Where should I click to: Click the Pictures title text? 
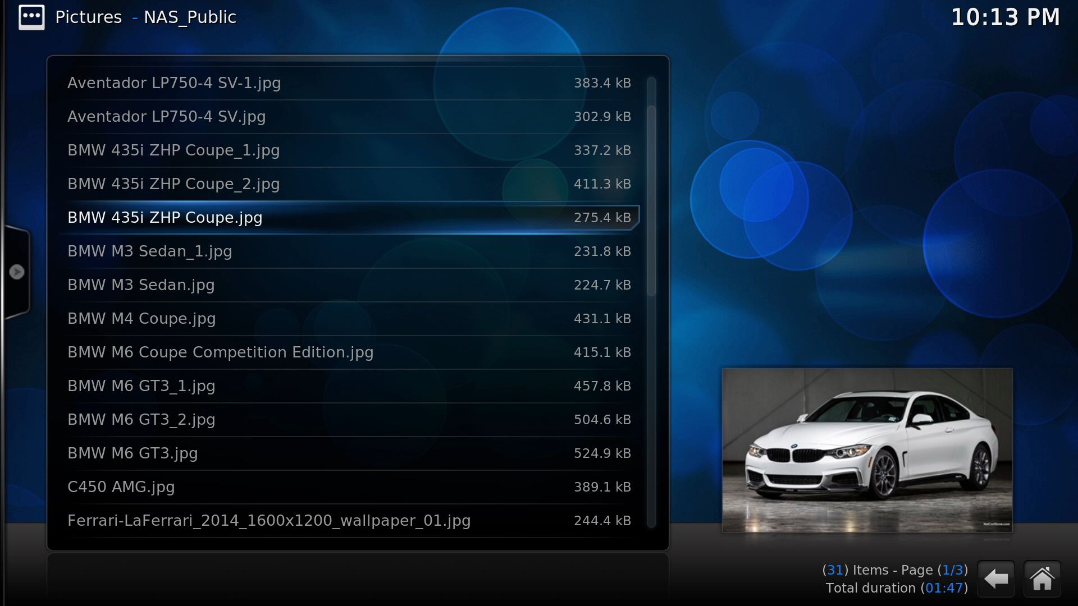[88, 17]
